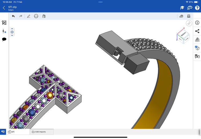The height and width of the screenshot is (139, 201).
Task: Open the configuration variables panel
Action: 197,56
